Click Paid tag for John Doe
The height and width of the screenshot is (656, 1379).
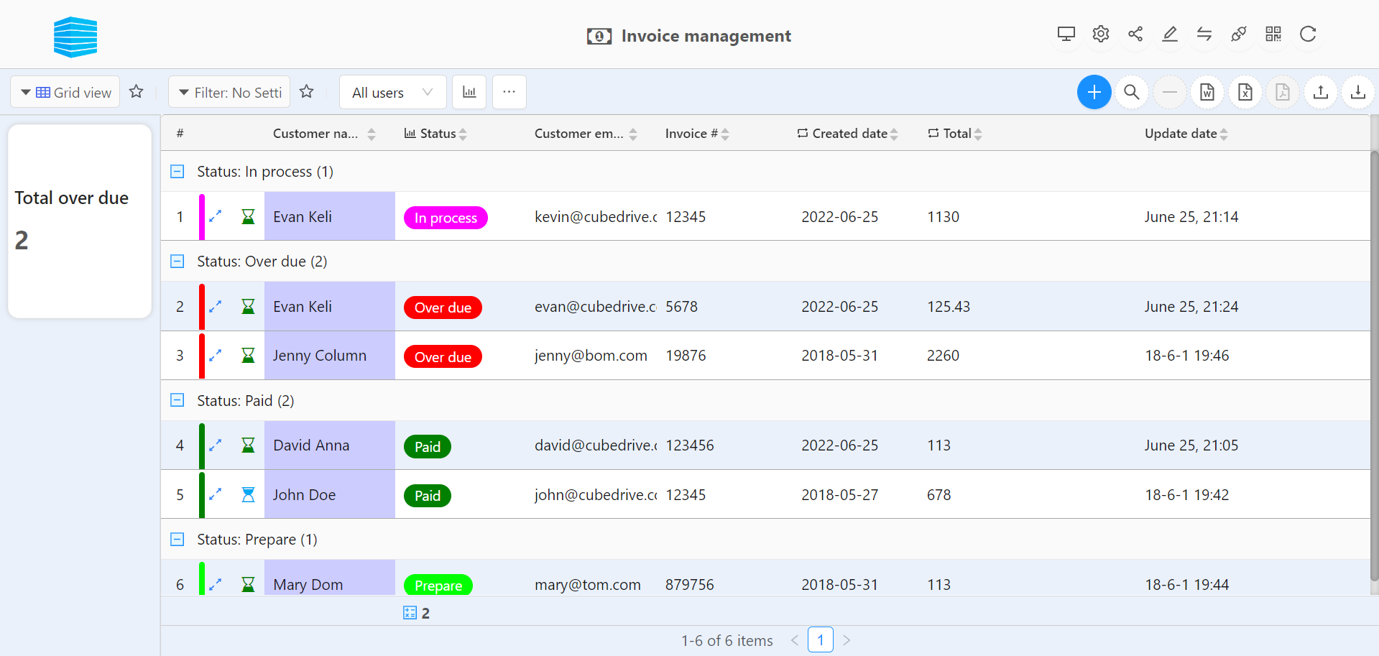428,495
